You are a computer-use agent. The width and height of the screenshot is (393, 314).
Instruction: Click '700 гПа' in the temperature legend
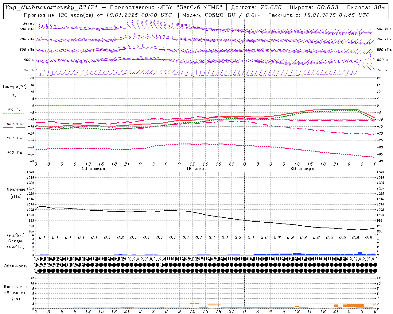(14, 138)
